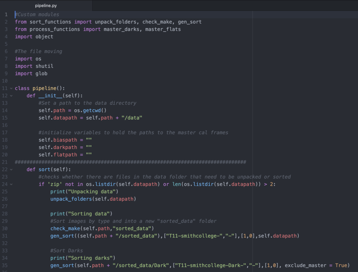Click 'unpack_folders' in the sort_functions import

[x=115, y=22]
